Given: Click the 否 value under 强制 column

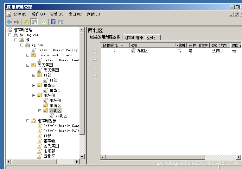Looking at the screenshot, I should (179, 51).
